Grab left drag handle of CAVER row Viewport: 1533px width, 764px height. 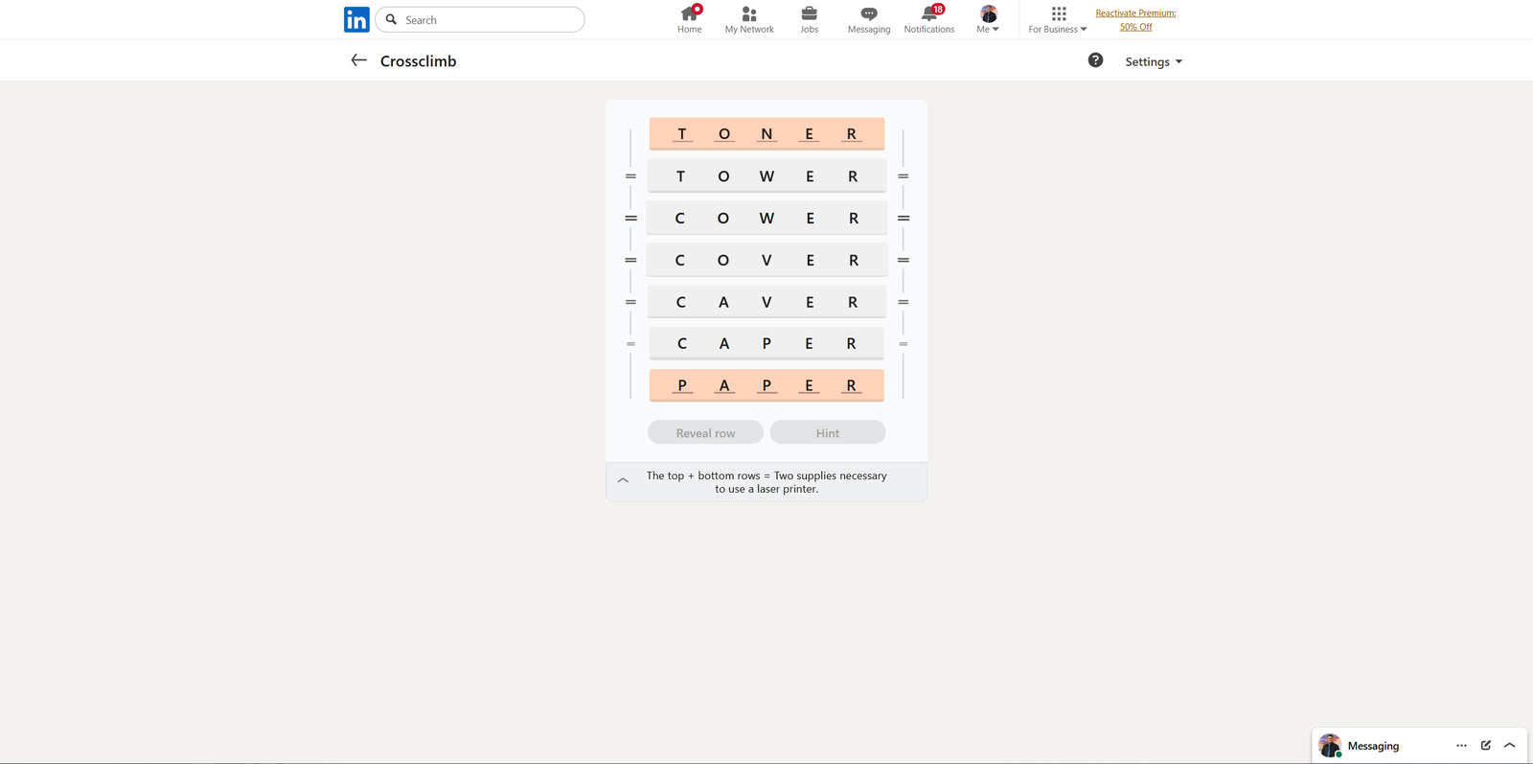click(x=630, y=302)
